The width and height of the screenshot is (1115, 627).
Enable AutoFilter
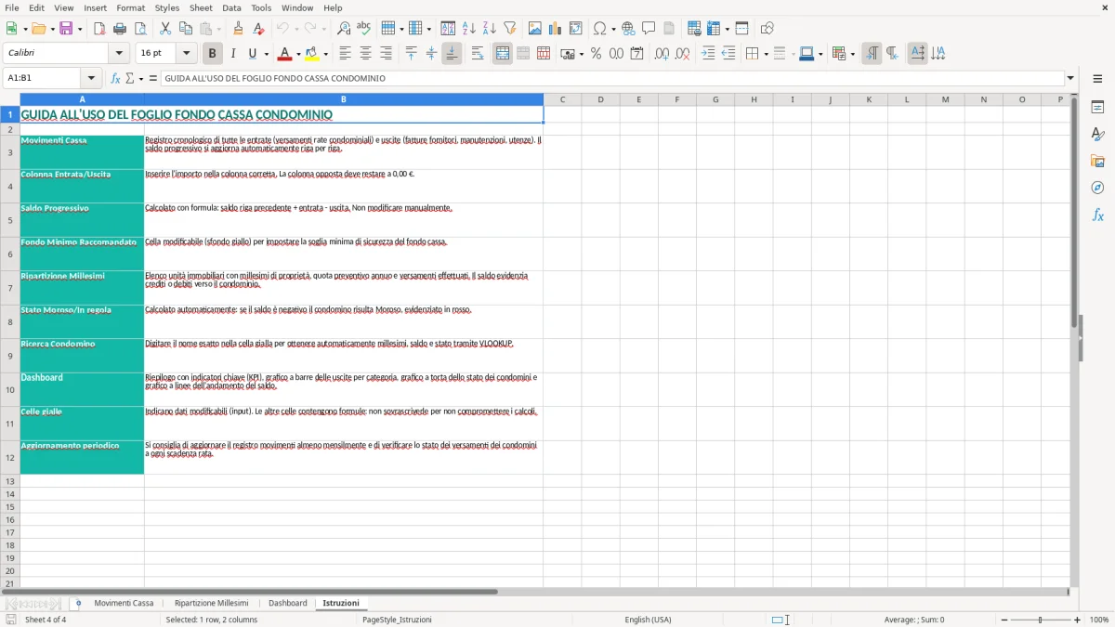[509, 29]
